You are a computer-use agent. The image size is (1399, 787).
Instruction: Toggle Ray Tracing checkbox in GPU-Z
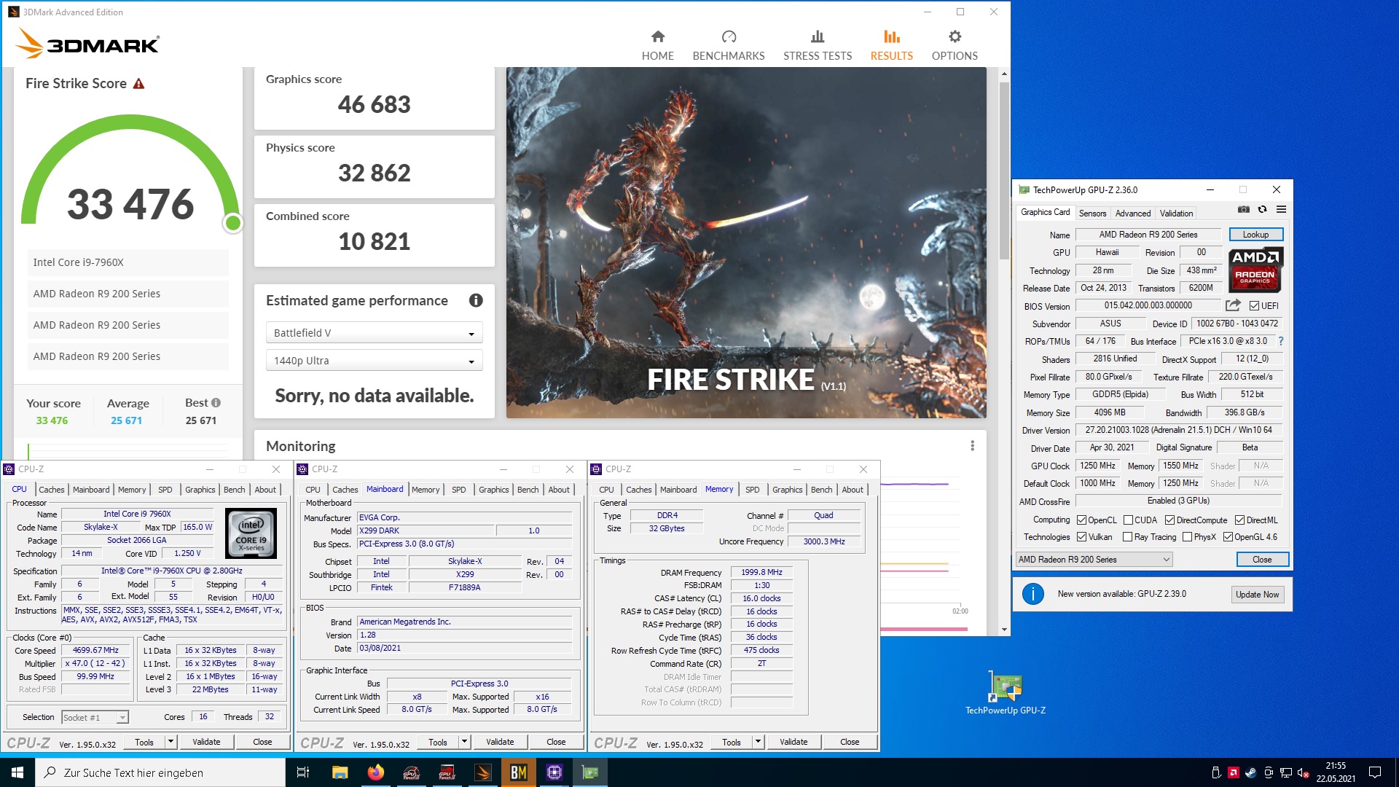1127,537
